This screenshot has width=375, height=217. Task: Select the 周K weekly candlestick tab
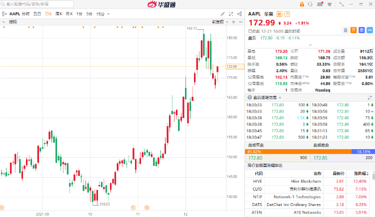(x=59, y=14)
